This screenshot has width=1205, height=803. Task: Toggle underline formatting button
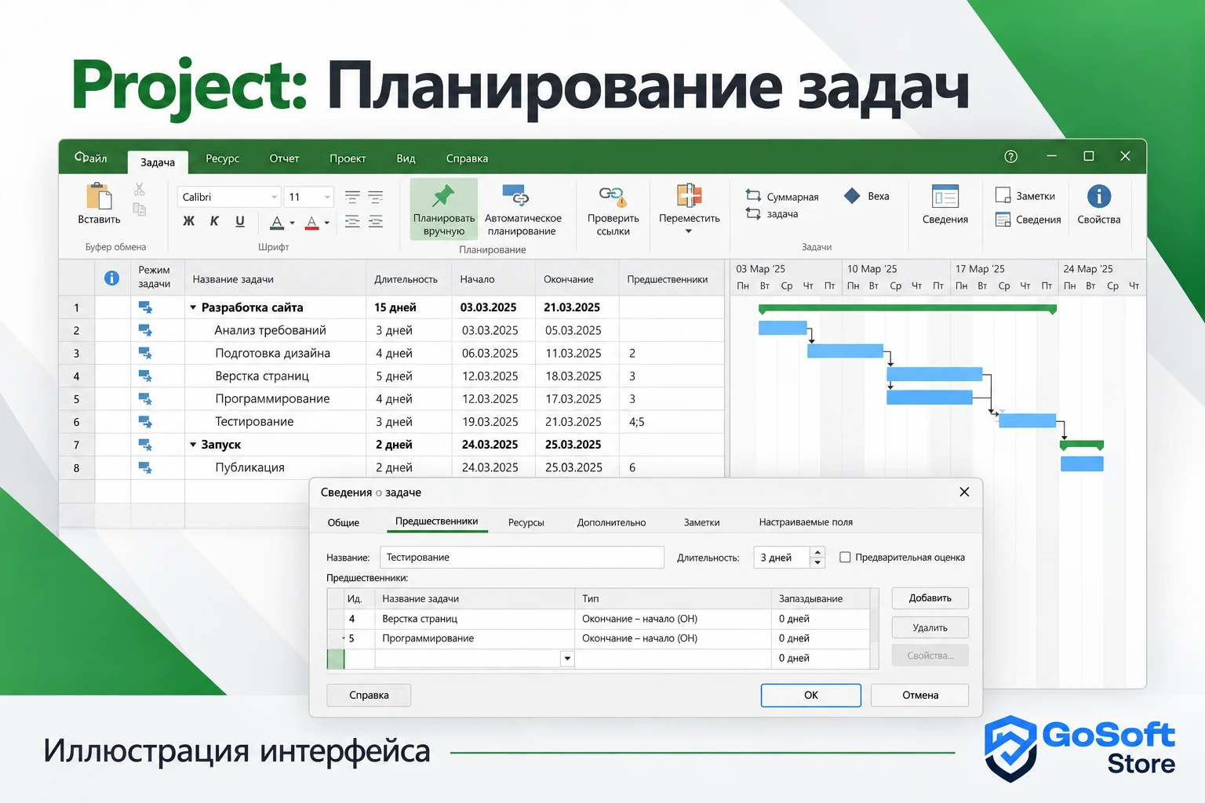[240, 221]
